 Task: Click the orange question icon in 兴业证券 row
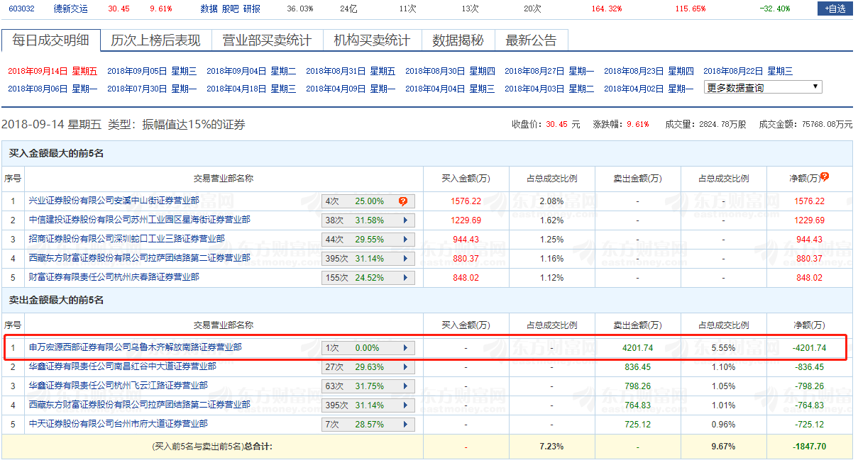click(403, 201)
